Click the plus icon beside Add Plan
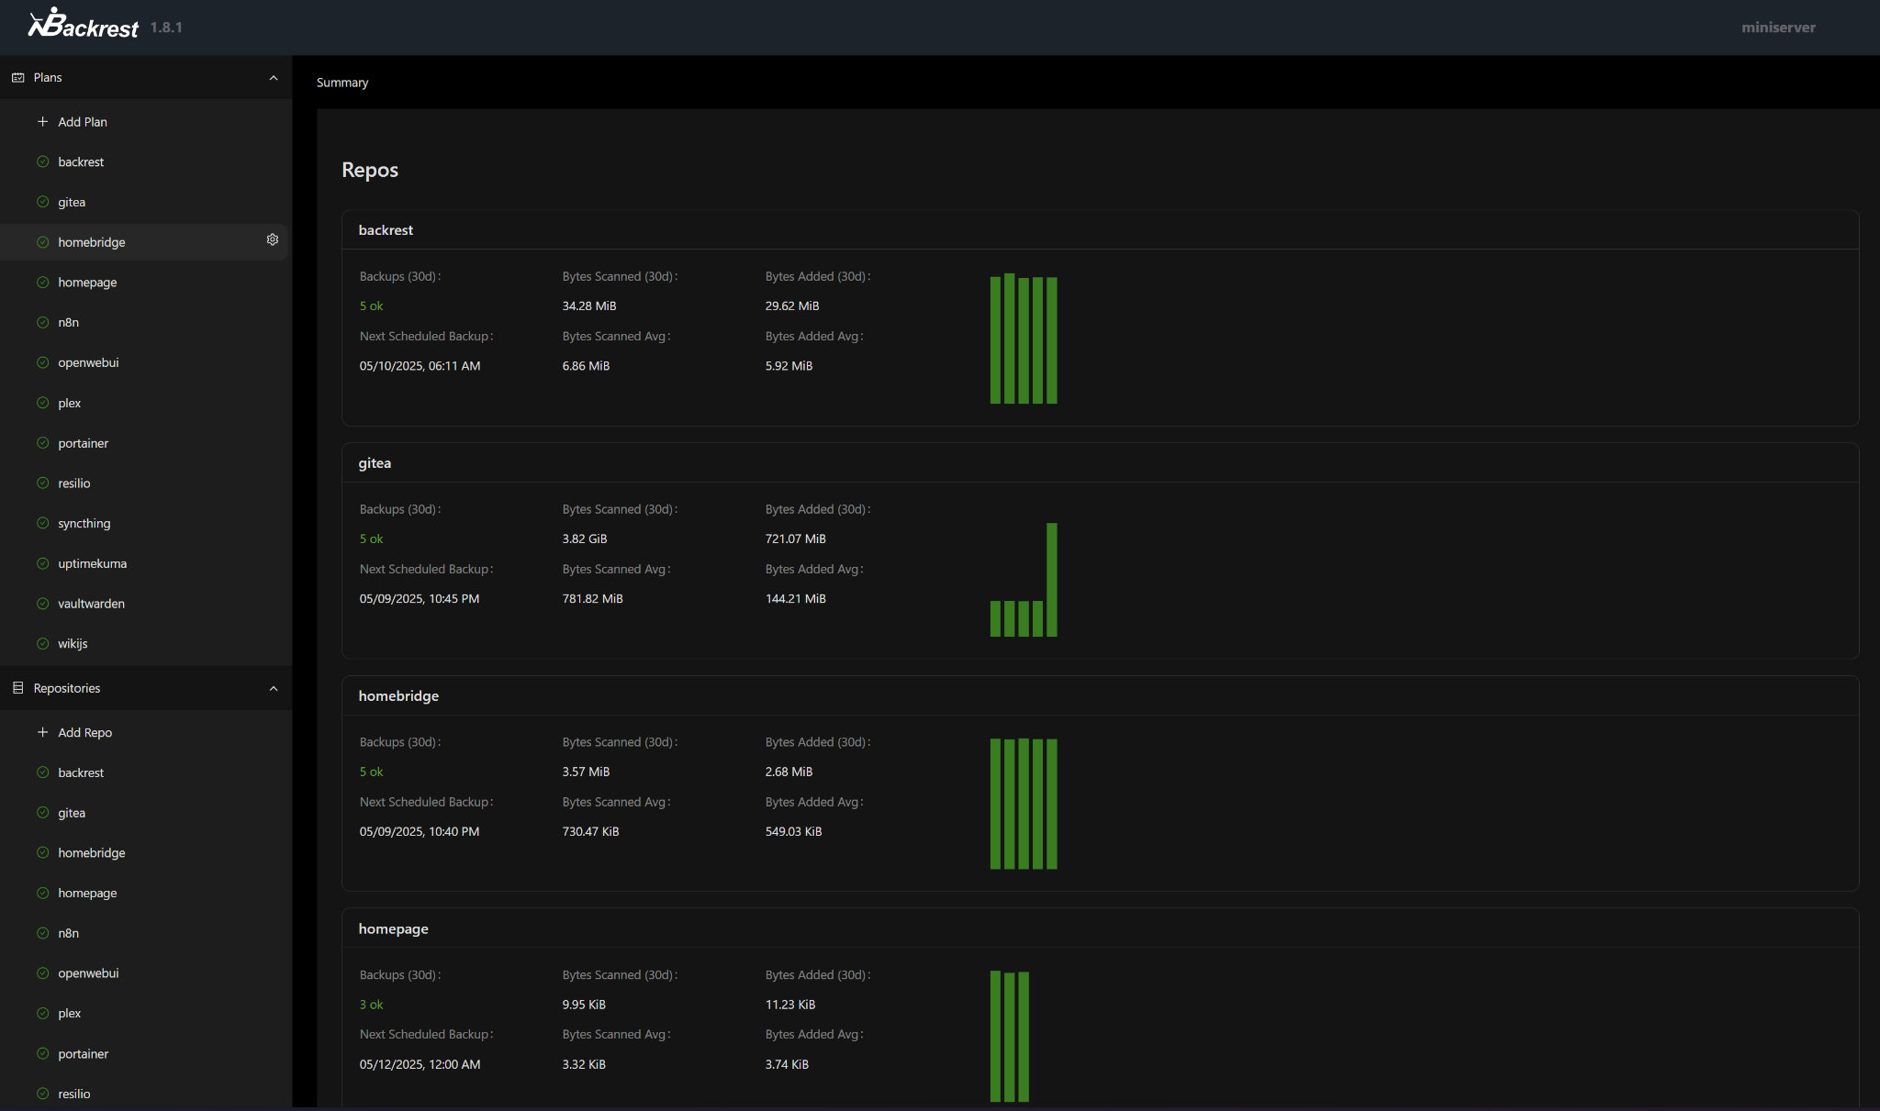 tap(42, 121)
